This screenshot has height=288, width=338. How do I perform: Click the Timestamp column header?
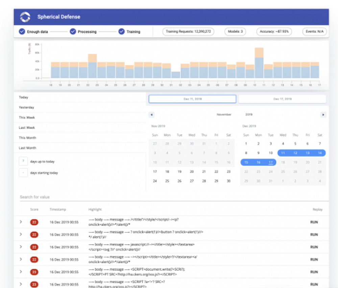tap(57, 209)
